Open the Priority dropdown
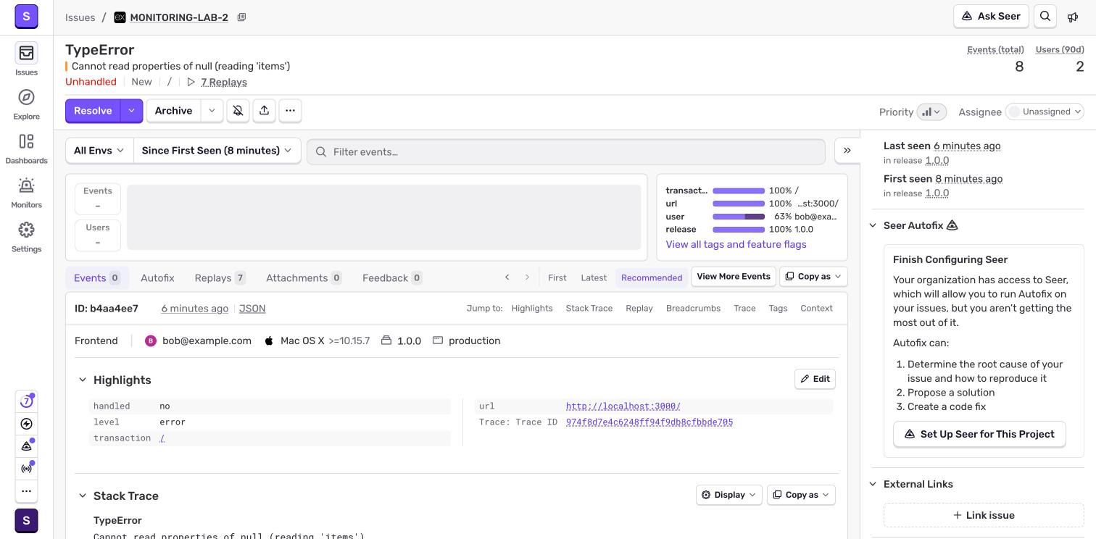The image size is (1096, 539). coord(931,112)
